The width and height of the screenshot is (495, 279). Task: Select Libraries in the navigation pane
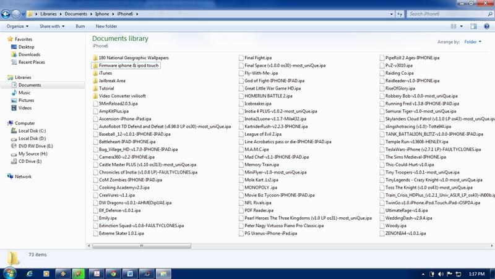click(23, 77)
